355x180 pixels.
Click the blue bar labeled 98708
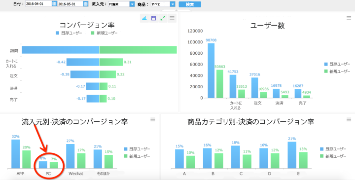pos(211,71)
